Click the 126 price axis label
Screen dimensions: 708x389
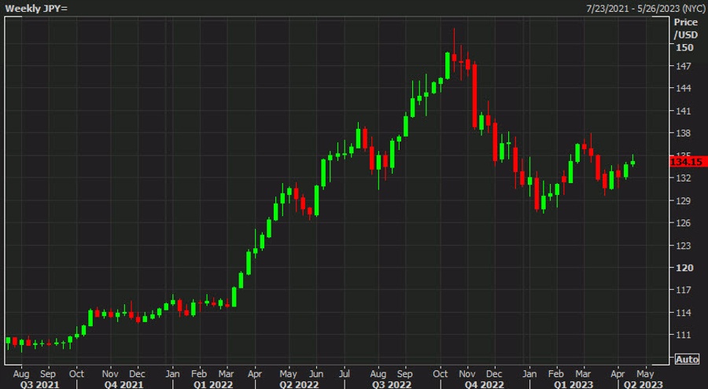[683, 223]
